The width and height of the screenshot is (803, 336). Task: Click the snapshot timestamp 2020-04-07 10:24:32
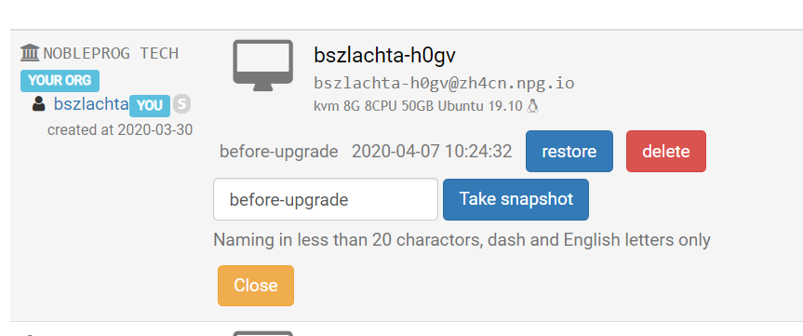[x=432, y=152]
